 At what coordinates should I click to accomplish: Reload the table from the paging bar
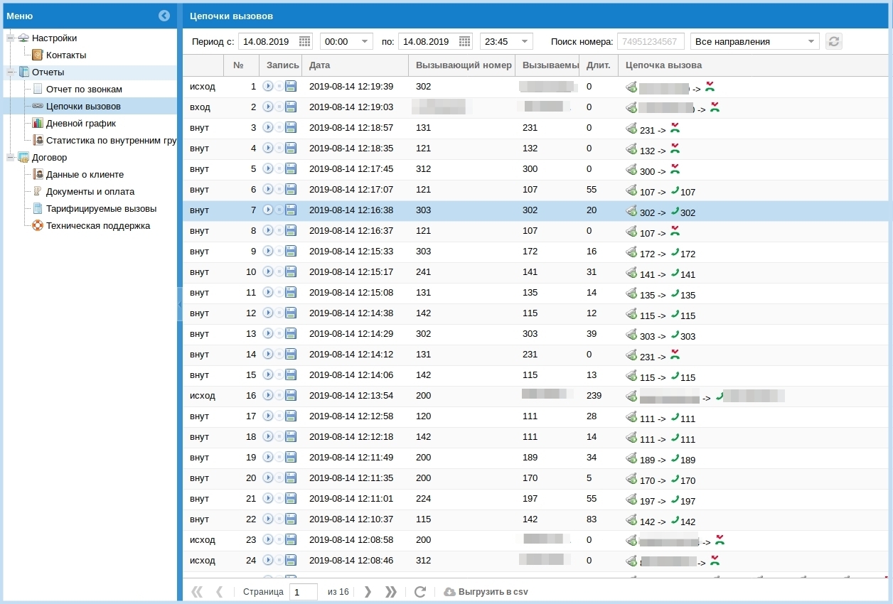[x=420, y=591]
